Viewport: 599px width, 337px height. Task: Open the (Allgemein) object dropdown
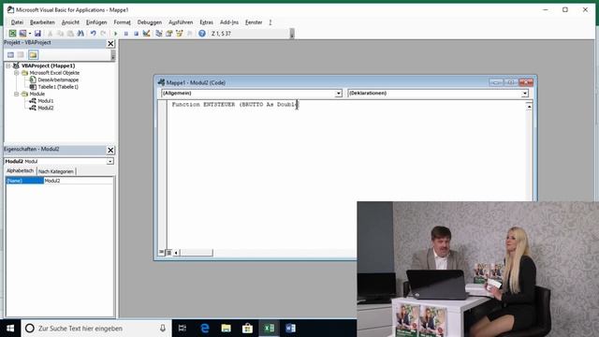[x=338, y=94]
